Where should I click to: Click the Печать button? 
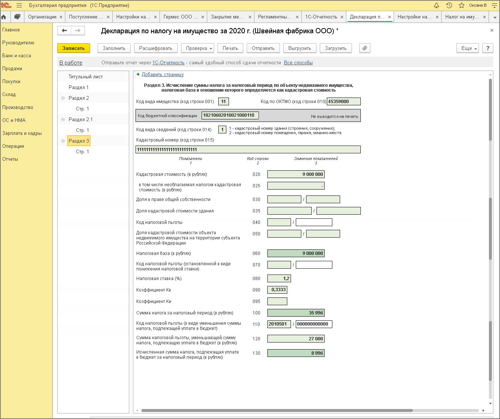click(x=230, y=48)
